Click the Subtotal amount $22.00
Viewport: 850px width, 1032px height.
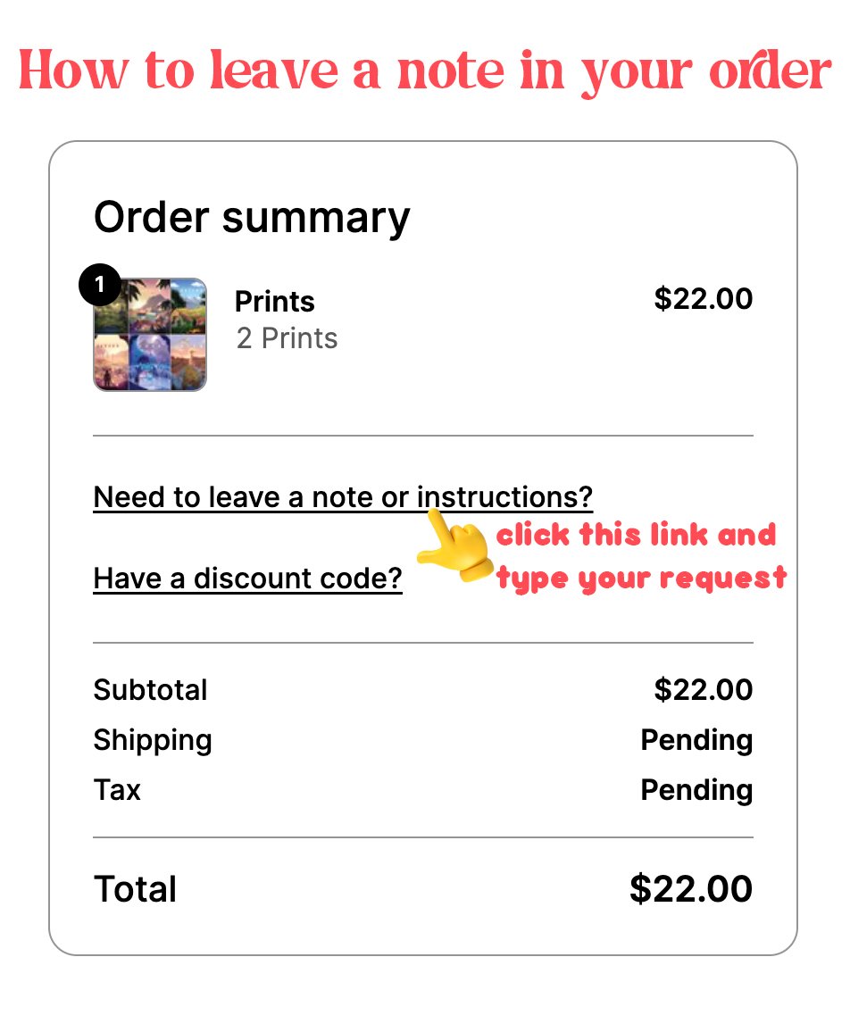(703, 690)
